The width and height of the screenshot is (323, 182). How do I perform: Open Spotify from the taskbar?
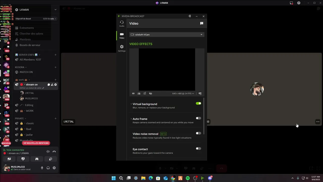pyautogui.click(x=188, y=178)
